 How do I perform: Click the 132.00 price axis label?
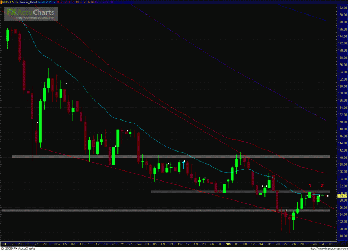[342, 186]
